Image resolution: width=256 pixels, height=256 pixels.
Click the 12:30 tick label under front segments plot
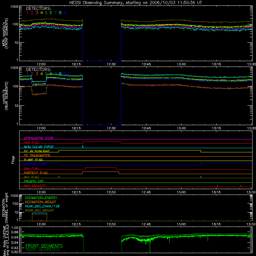(x=111, y=64)
